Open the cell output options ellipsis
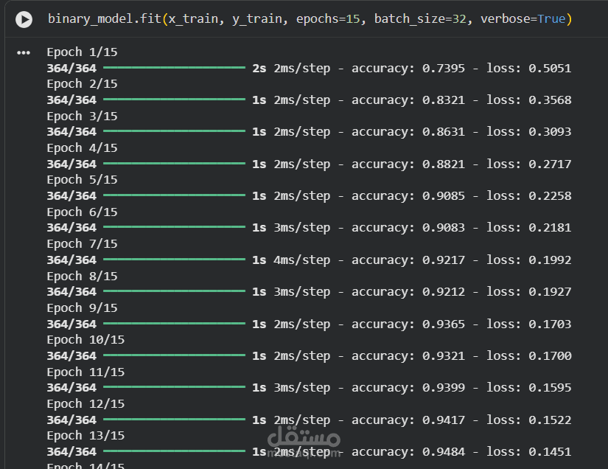The height and width of the screenshot is (469, 608). [24, 53]
